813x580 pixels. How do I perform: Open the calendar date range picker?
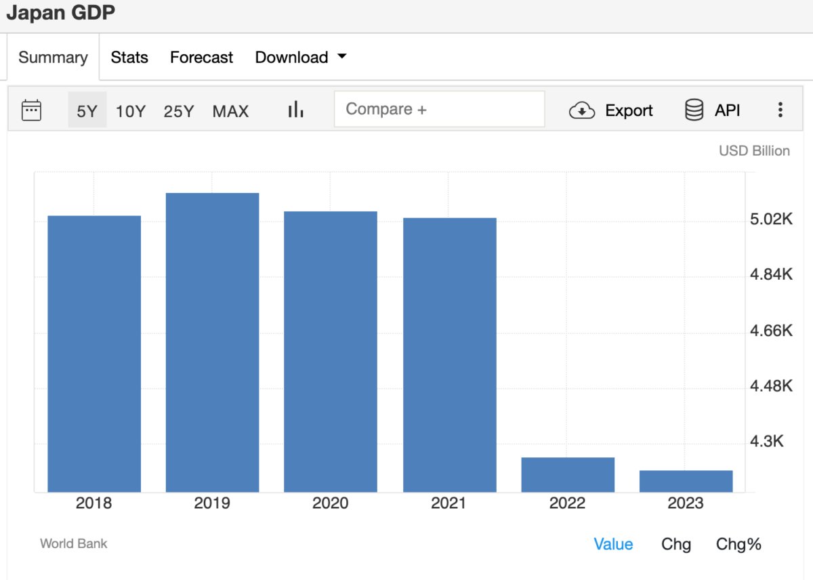(31, 110)
